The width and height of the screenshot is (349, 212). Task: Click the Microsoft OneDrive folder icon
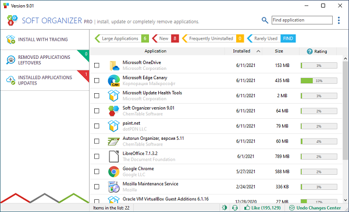(114, 66)
